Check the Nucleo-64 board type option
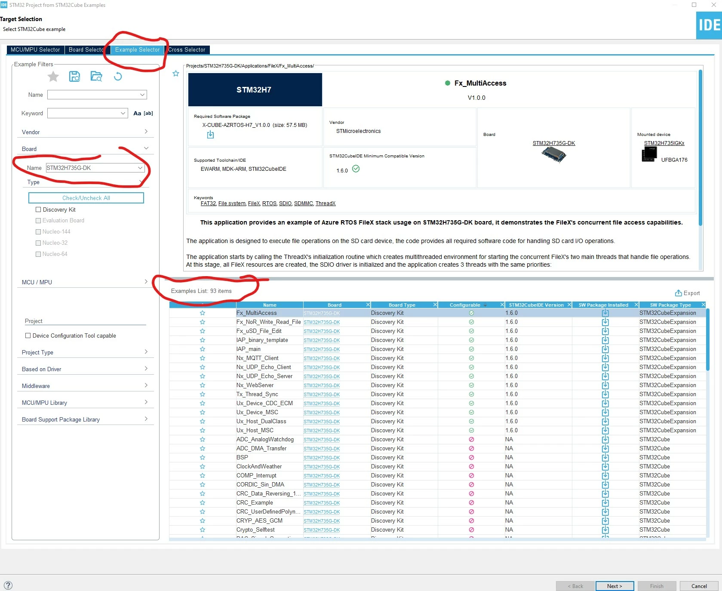722x591 pixels. pyautogui.click(x=38, y=254)
